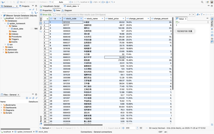Viewport: 214px width, 134px height.
Task: Click the SQL filter expression field
Action: 122,15
